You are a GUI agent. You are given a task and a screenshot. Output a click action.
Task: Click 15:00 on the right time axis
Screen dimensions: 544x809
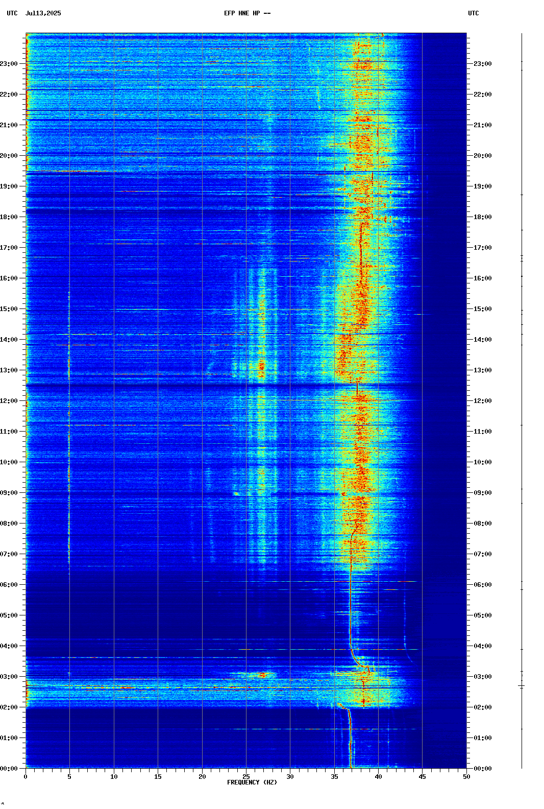[x=483, y=309]
